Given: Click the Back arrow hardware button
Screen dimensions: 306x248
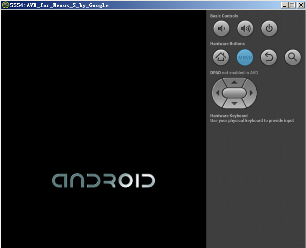Looking at the screenshot, I should coord(269,58).
